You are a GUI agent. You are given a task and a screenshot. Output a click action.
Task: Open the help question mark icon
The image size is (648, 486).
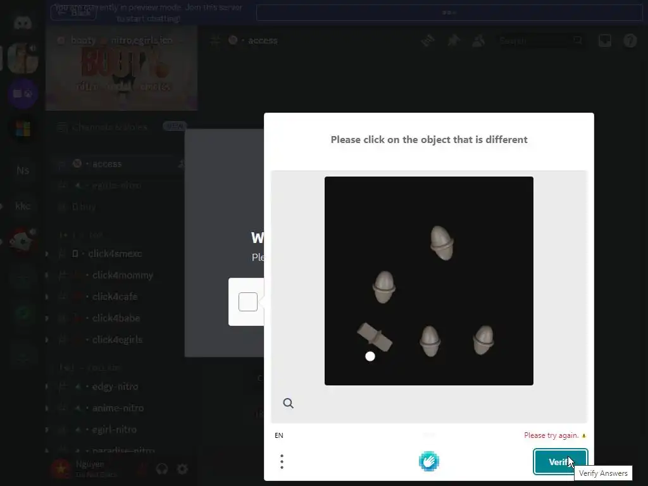click(630, 40)
